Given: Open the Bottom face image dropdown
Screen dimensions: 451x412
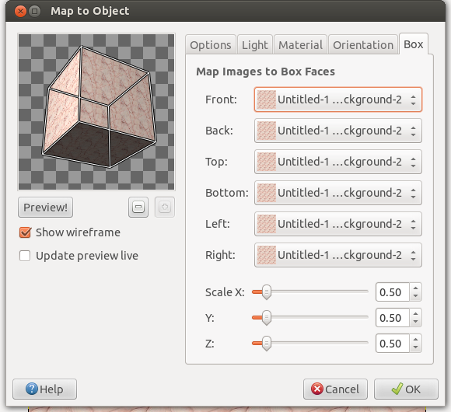Looking at the screenshot, I should tap(338, 193).
